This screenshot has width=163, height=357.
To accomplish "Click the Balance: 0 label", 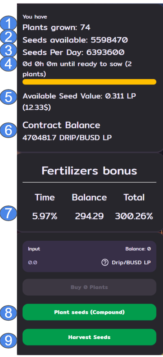I will pyautogui.click(x=138, y=249).
